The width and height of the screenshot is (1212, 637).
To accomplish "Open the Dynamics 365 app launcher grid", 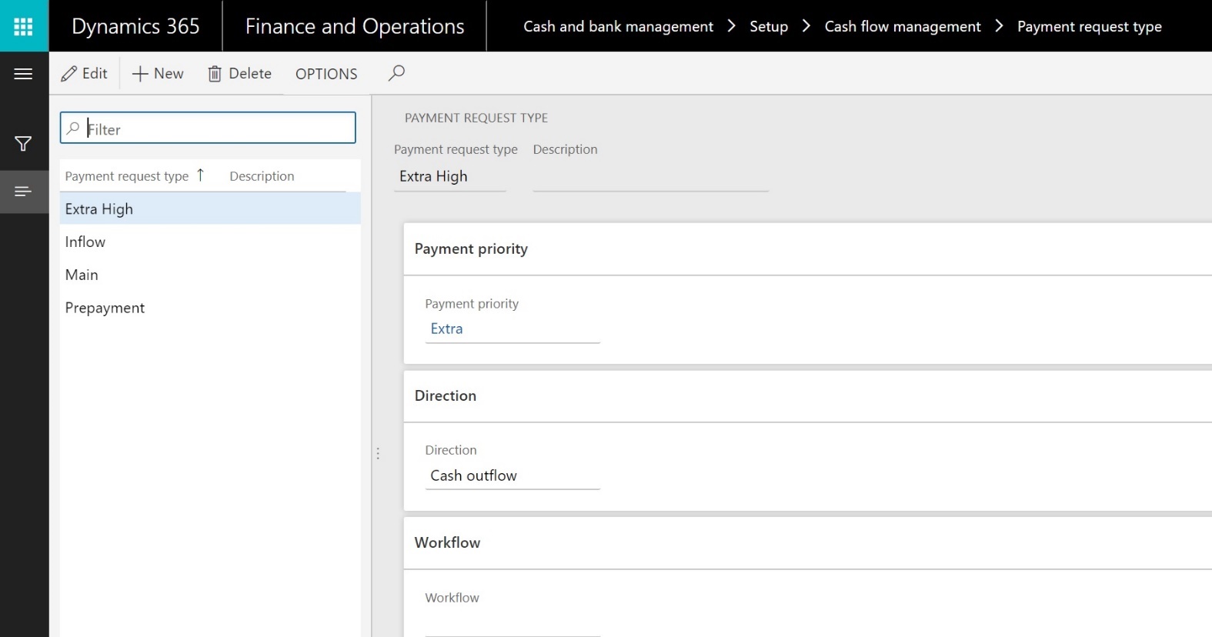I will tap(24, 26).
